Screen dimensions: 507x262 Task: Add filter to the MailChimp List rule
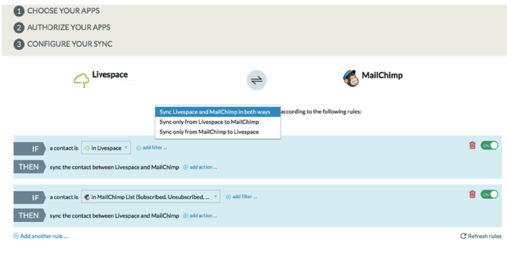click(x=241, y=197)
